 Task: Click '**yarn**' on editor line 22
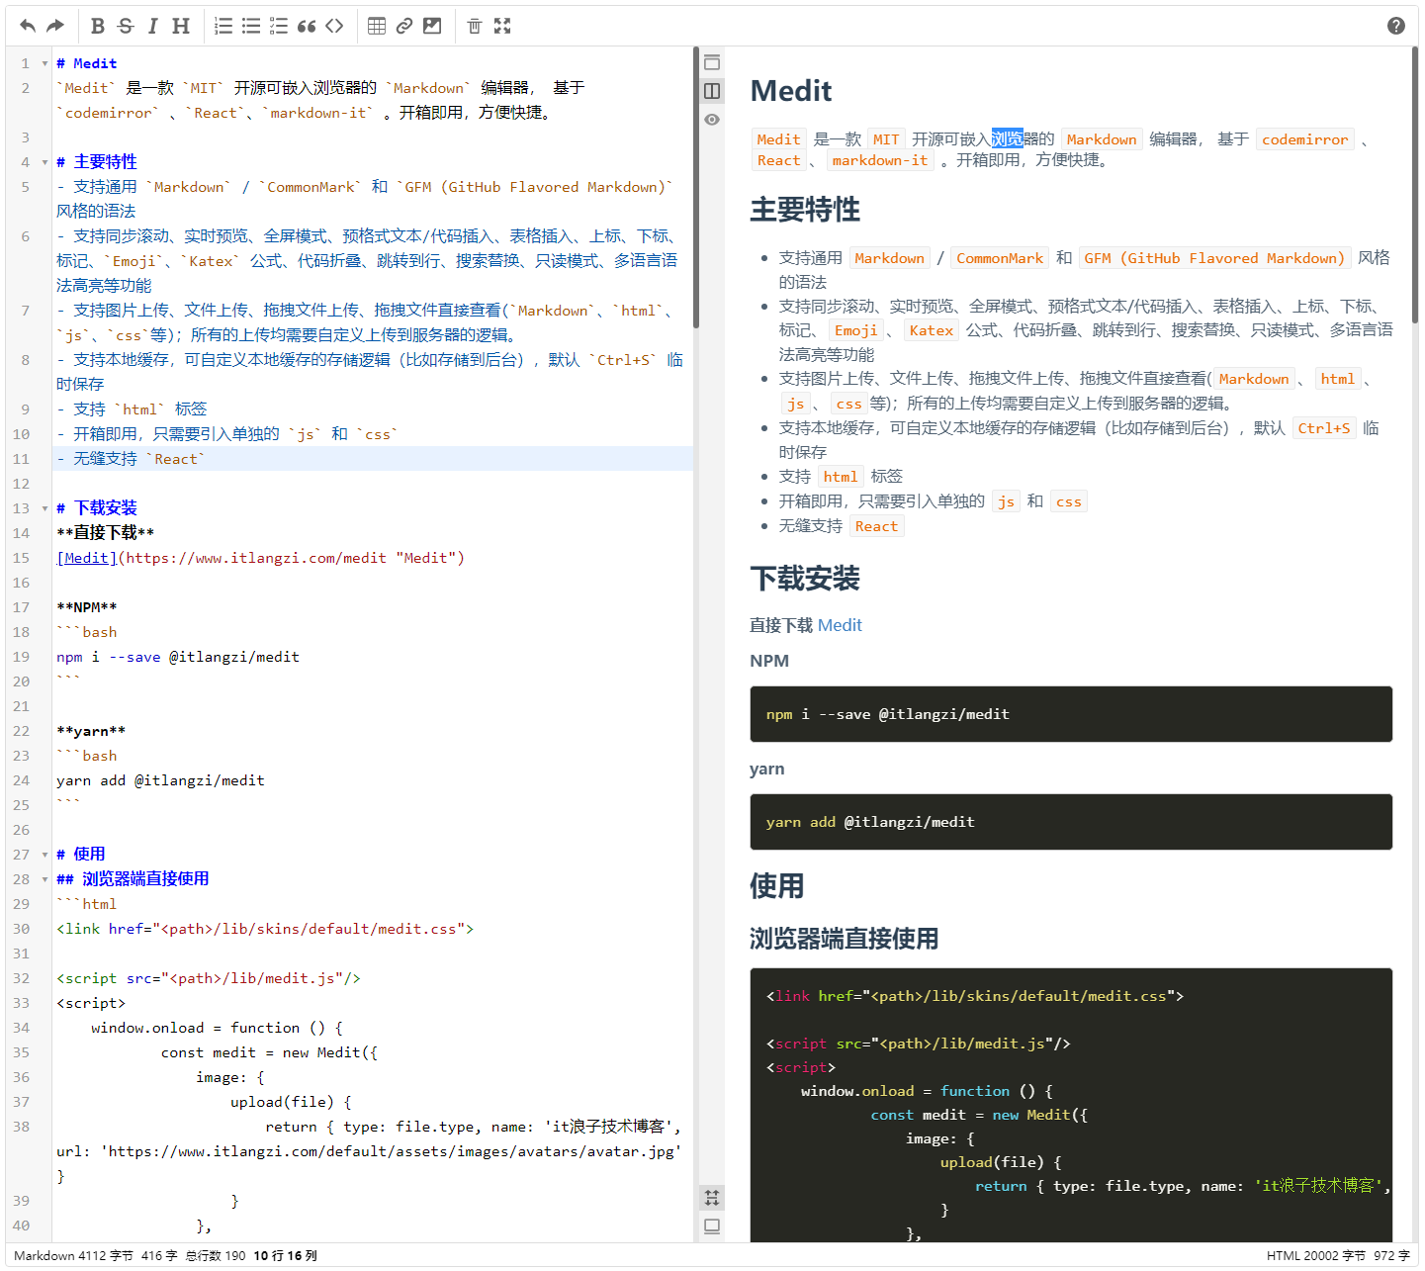point(91,731)
